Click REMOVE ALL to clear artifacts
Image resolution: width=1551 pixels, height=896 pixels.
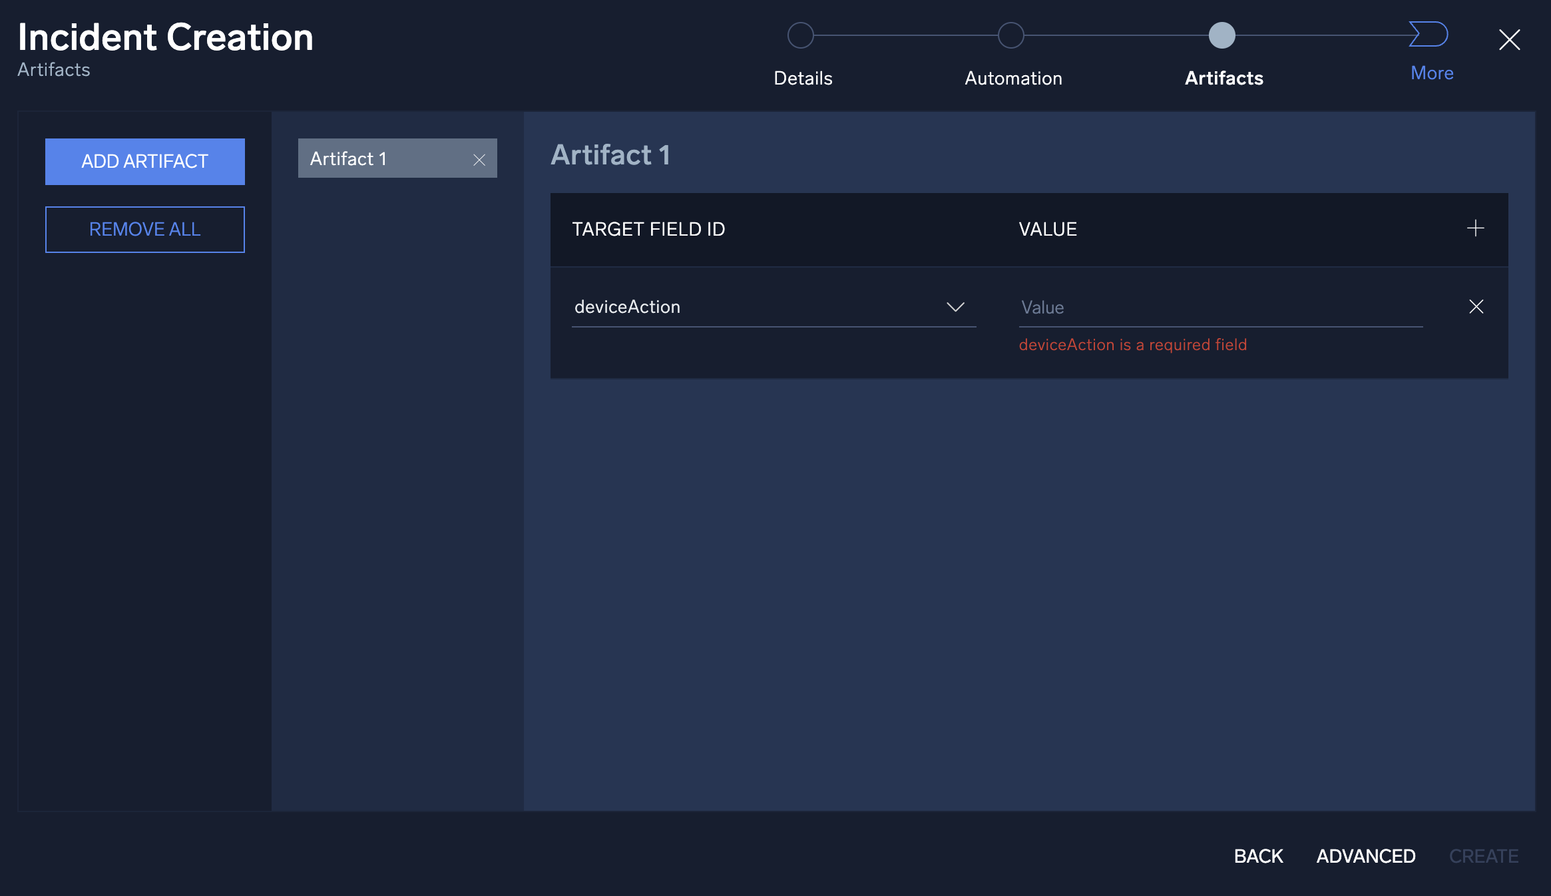(x=144, y=229)
